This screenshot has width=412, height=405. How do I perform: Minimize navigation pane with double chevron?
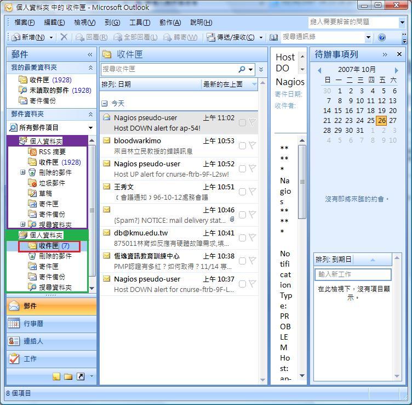[90, 54]
